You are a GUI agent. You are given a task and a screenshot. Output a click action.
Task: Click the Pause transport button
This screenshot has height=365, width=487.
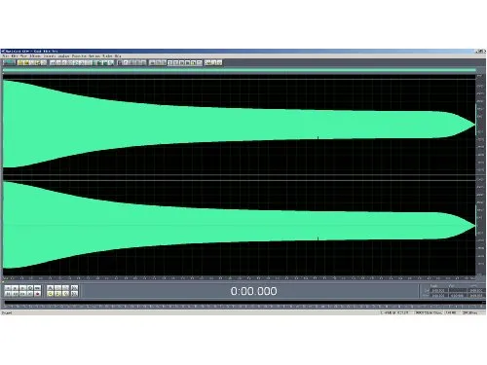point(22,288)
